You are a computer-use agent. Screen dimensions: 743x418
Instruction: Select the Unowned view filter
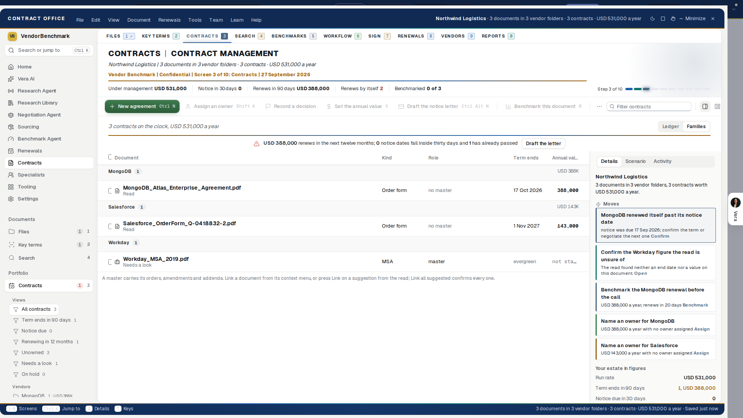pos(33,353)
